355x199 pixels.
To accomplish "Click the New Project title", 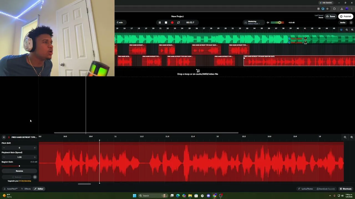I will [x=177, y=16].
